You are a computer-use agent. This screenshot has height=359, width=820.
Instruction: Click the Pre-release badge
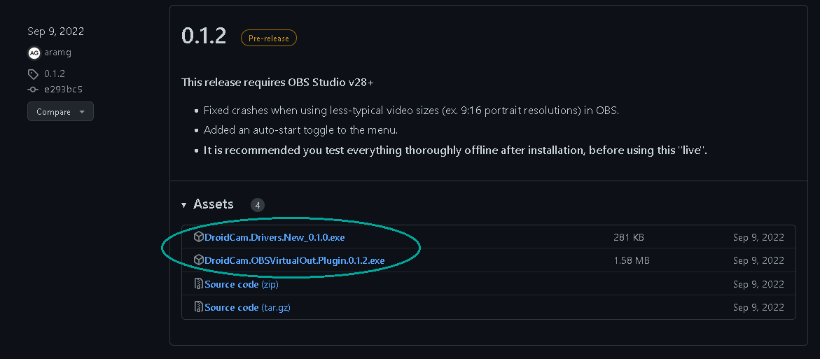(269, 38)
